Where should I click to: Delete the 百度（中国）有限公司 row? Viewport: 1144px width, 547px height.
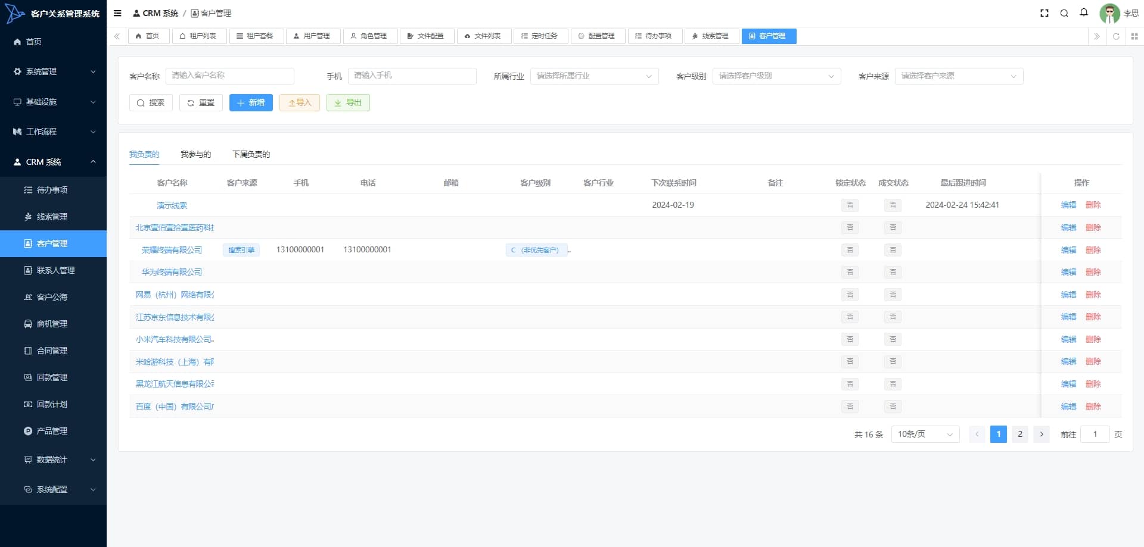(x=1093, y=407)
